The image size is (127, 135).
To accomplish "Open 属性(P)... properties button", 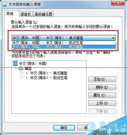I will click(x=102, y=95).
